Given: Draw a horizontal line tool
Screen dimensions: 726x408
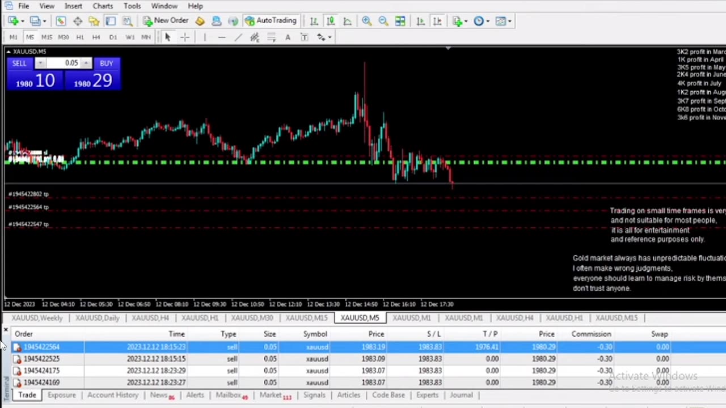Looking at the screenshot, I should tap(221, 37).
